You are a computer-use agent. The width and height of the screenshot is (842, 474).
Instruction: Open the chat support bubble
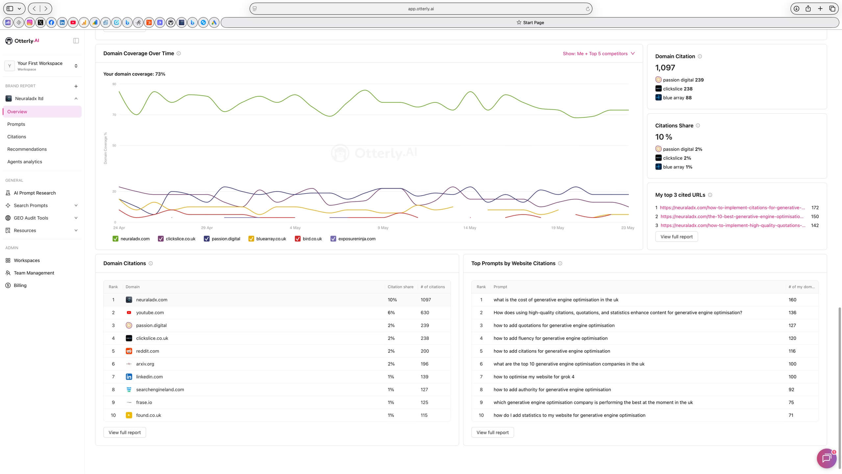tap(827, 458)
